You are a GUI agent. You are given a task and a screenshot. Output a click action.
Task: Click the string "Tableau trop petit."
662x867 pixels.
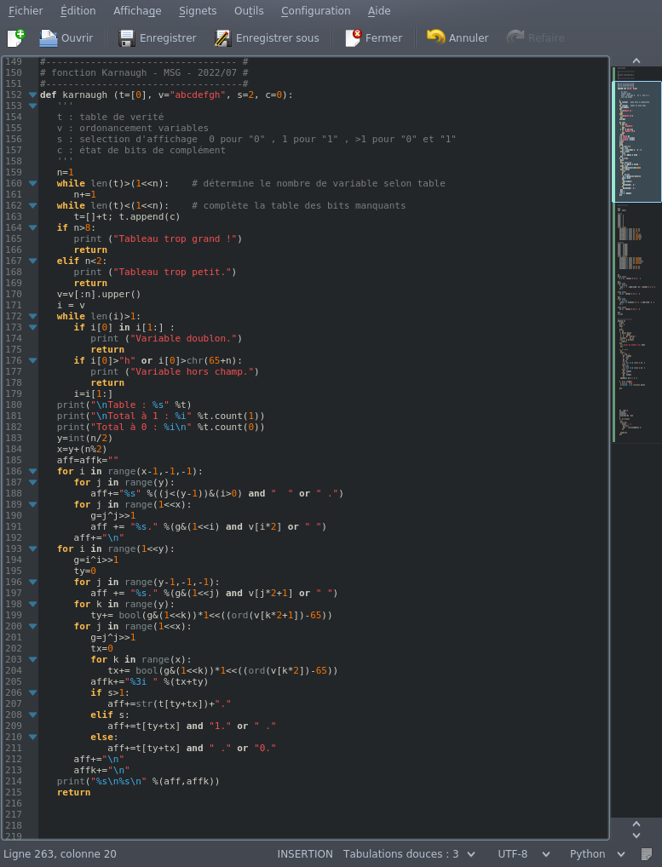point(175,272)
